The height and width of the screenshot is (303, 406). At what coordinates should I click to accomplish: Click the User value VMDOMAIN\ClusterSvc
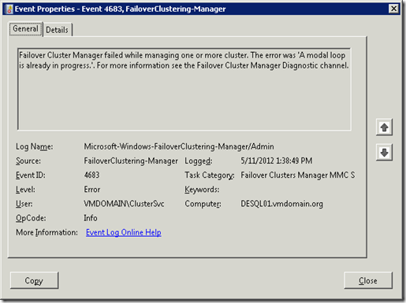(124, 204)
